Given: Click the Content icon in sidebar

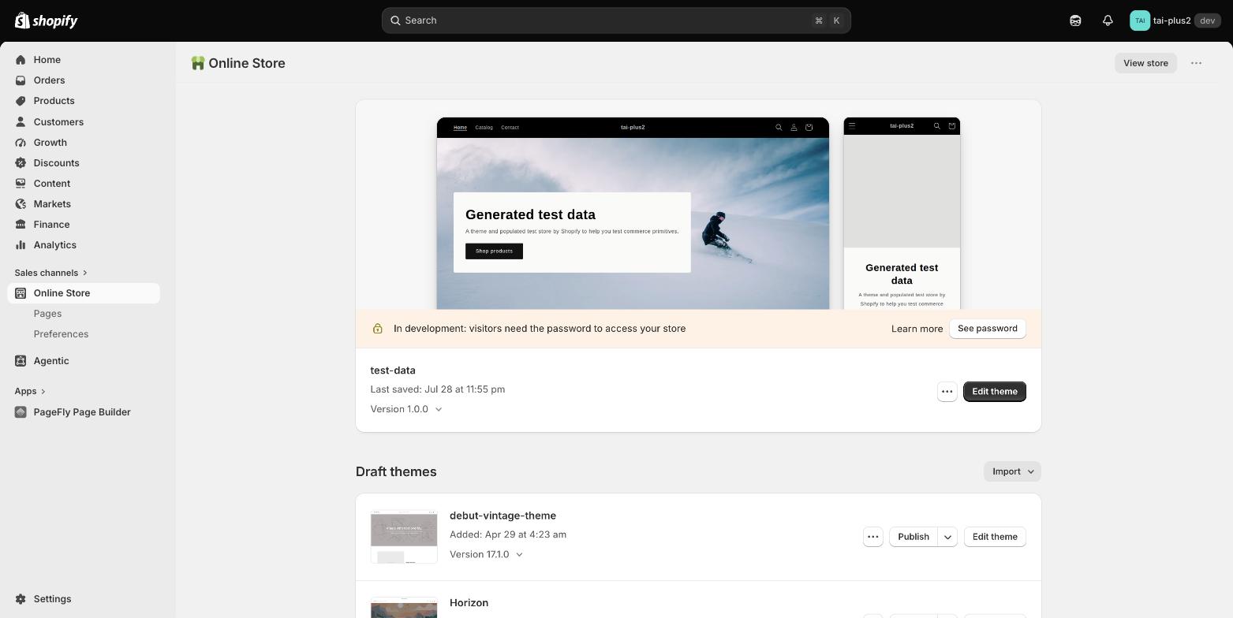Looking at the screenshot, I should pos(21,184).
